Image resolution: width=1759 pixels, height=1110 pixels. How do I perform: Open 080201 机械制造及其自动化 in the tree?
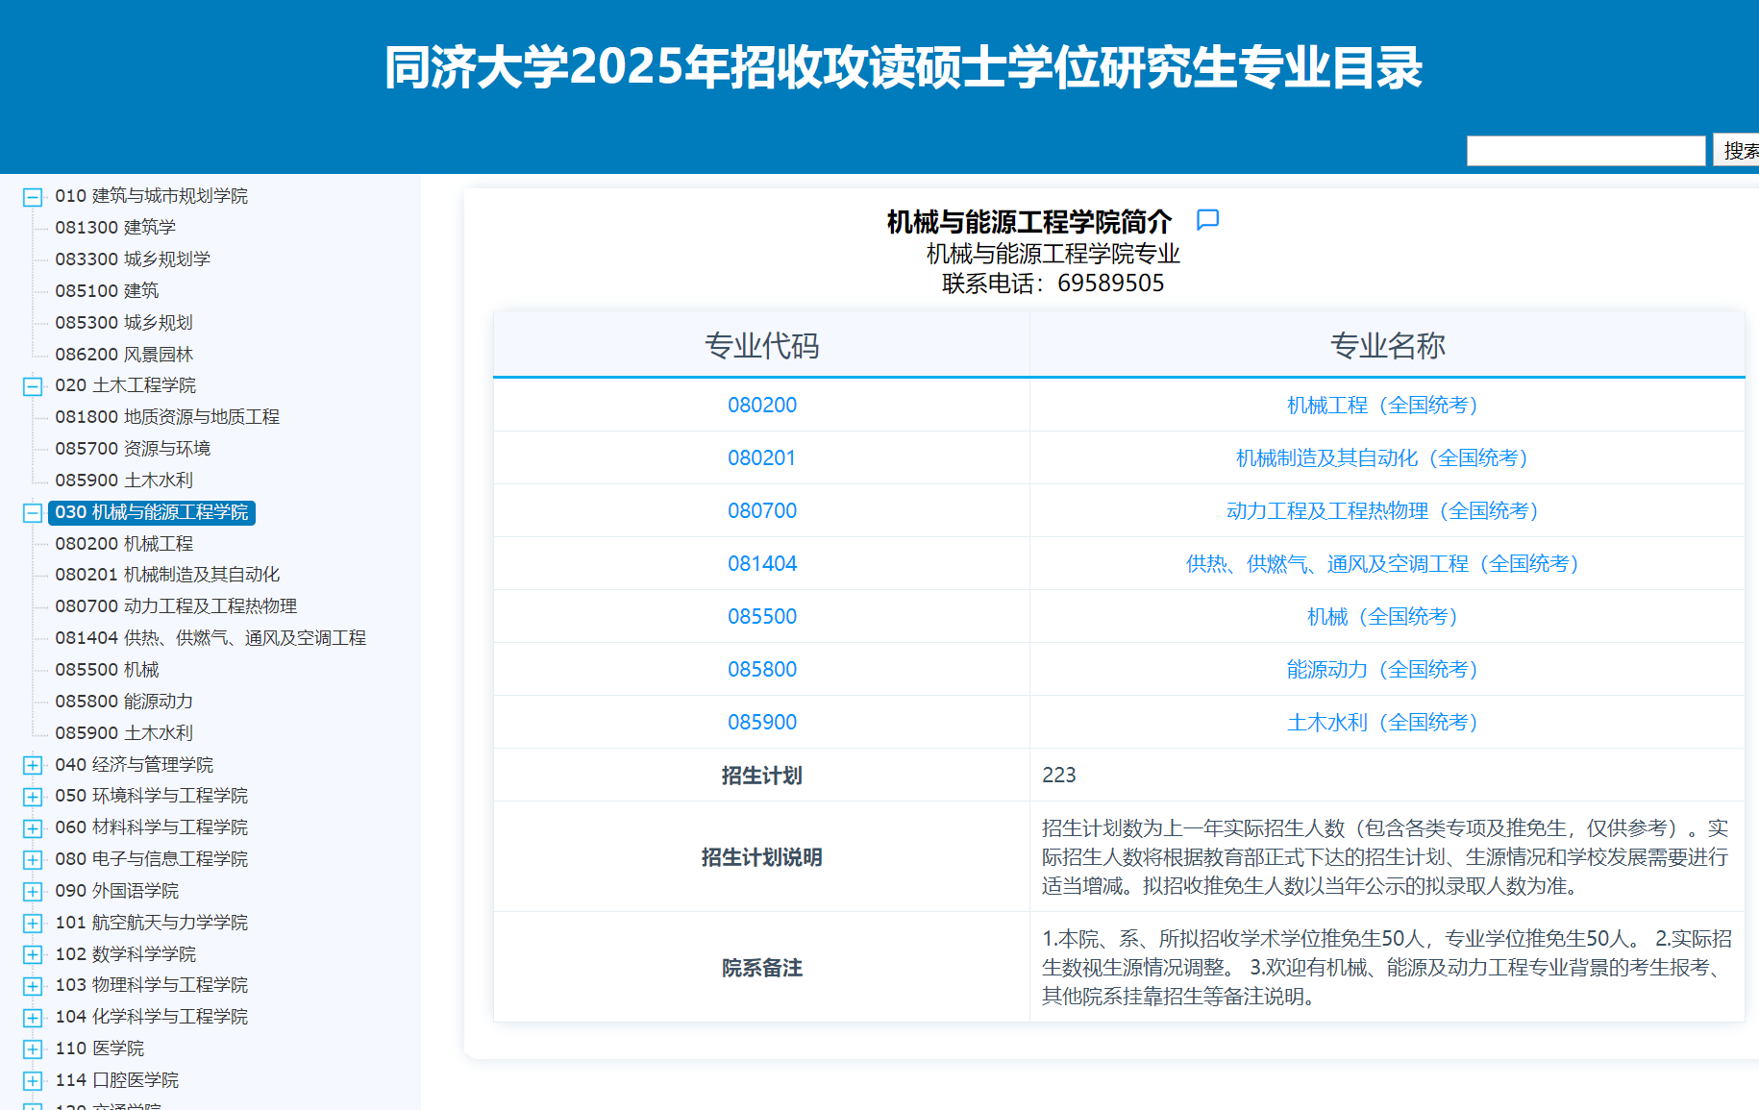tap(167, 575)
